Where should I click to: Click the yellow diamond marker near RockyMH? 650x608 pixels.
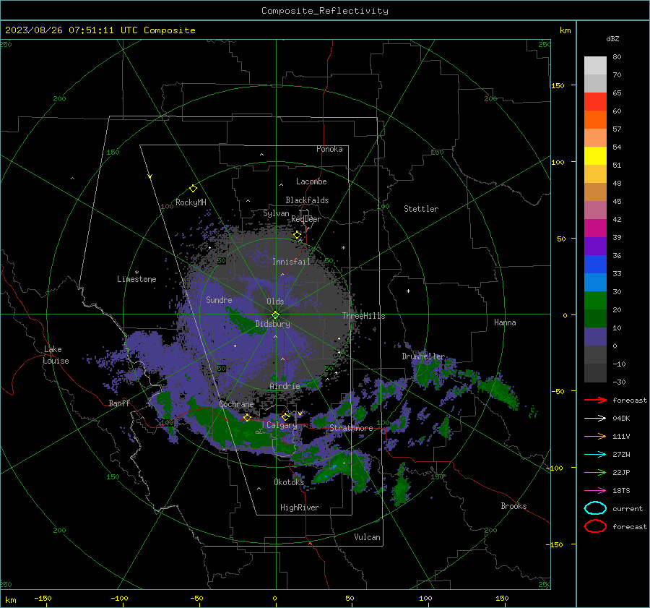[x=193, y=189]
